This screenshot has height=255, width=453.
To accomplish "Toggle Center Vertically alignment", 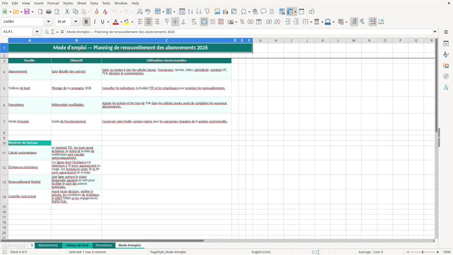I will [175, 22].
